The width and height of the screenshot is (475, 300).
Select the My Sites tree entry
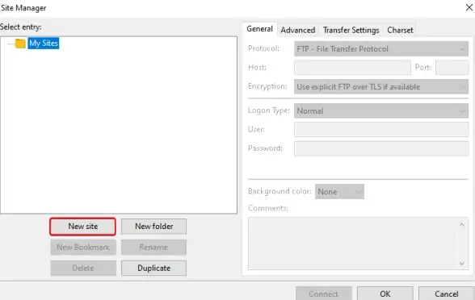coord(44,44)
